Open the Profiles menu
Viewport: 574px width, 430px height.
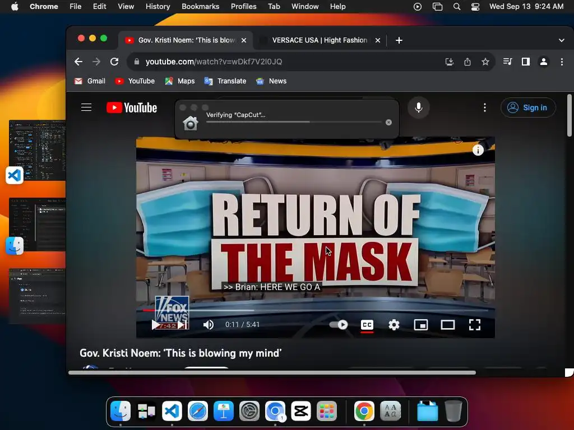[243, 7]
